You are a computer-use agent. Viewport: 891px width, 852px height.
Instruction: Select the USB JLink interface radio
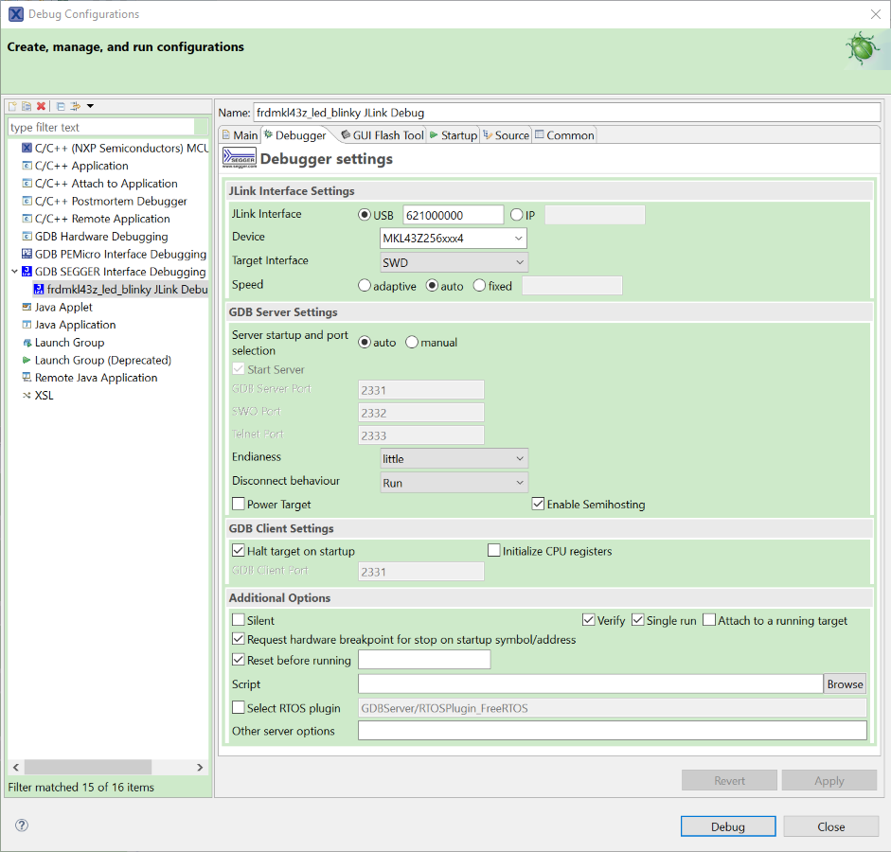click(x=365, y=215)
